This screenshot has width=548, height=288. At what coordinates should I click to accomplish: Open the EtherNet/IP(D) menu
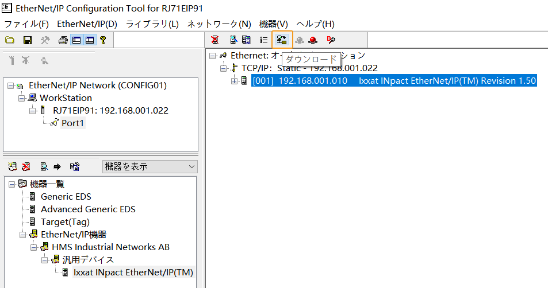coord(87,24)
